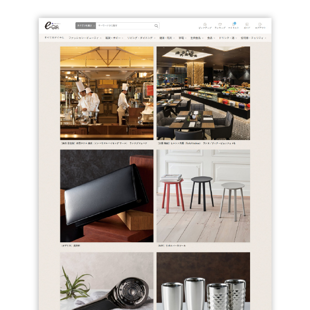
Task: Open ピックアップ icon in header
Action: point(205,26)
